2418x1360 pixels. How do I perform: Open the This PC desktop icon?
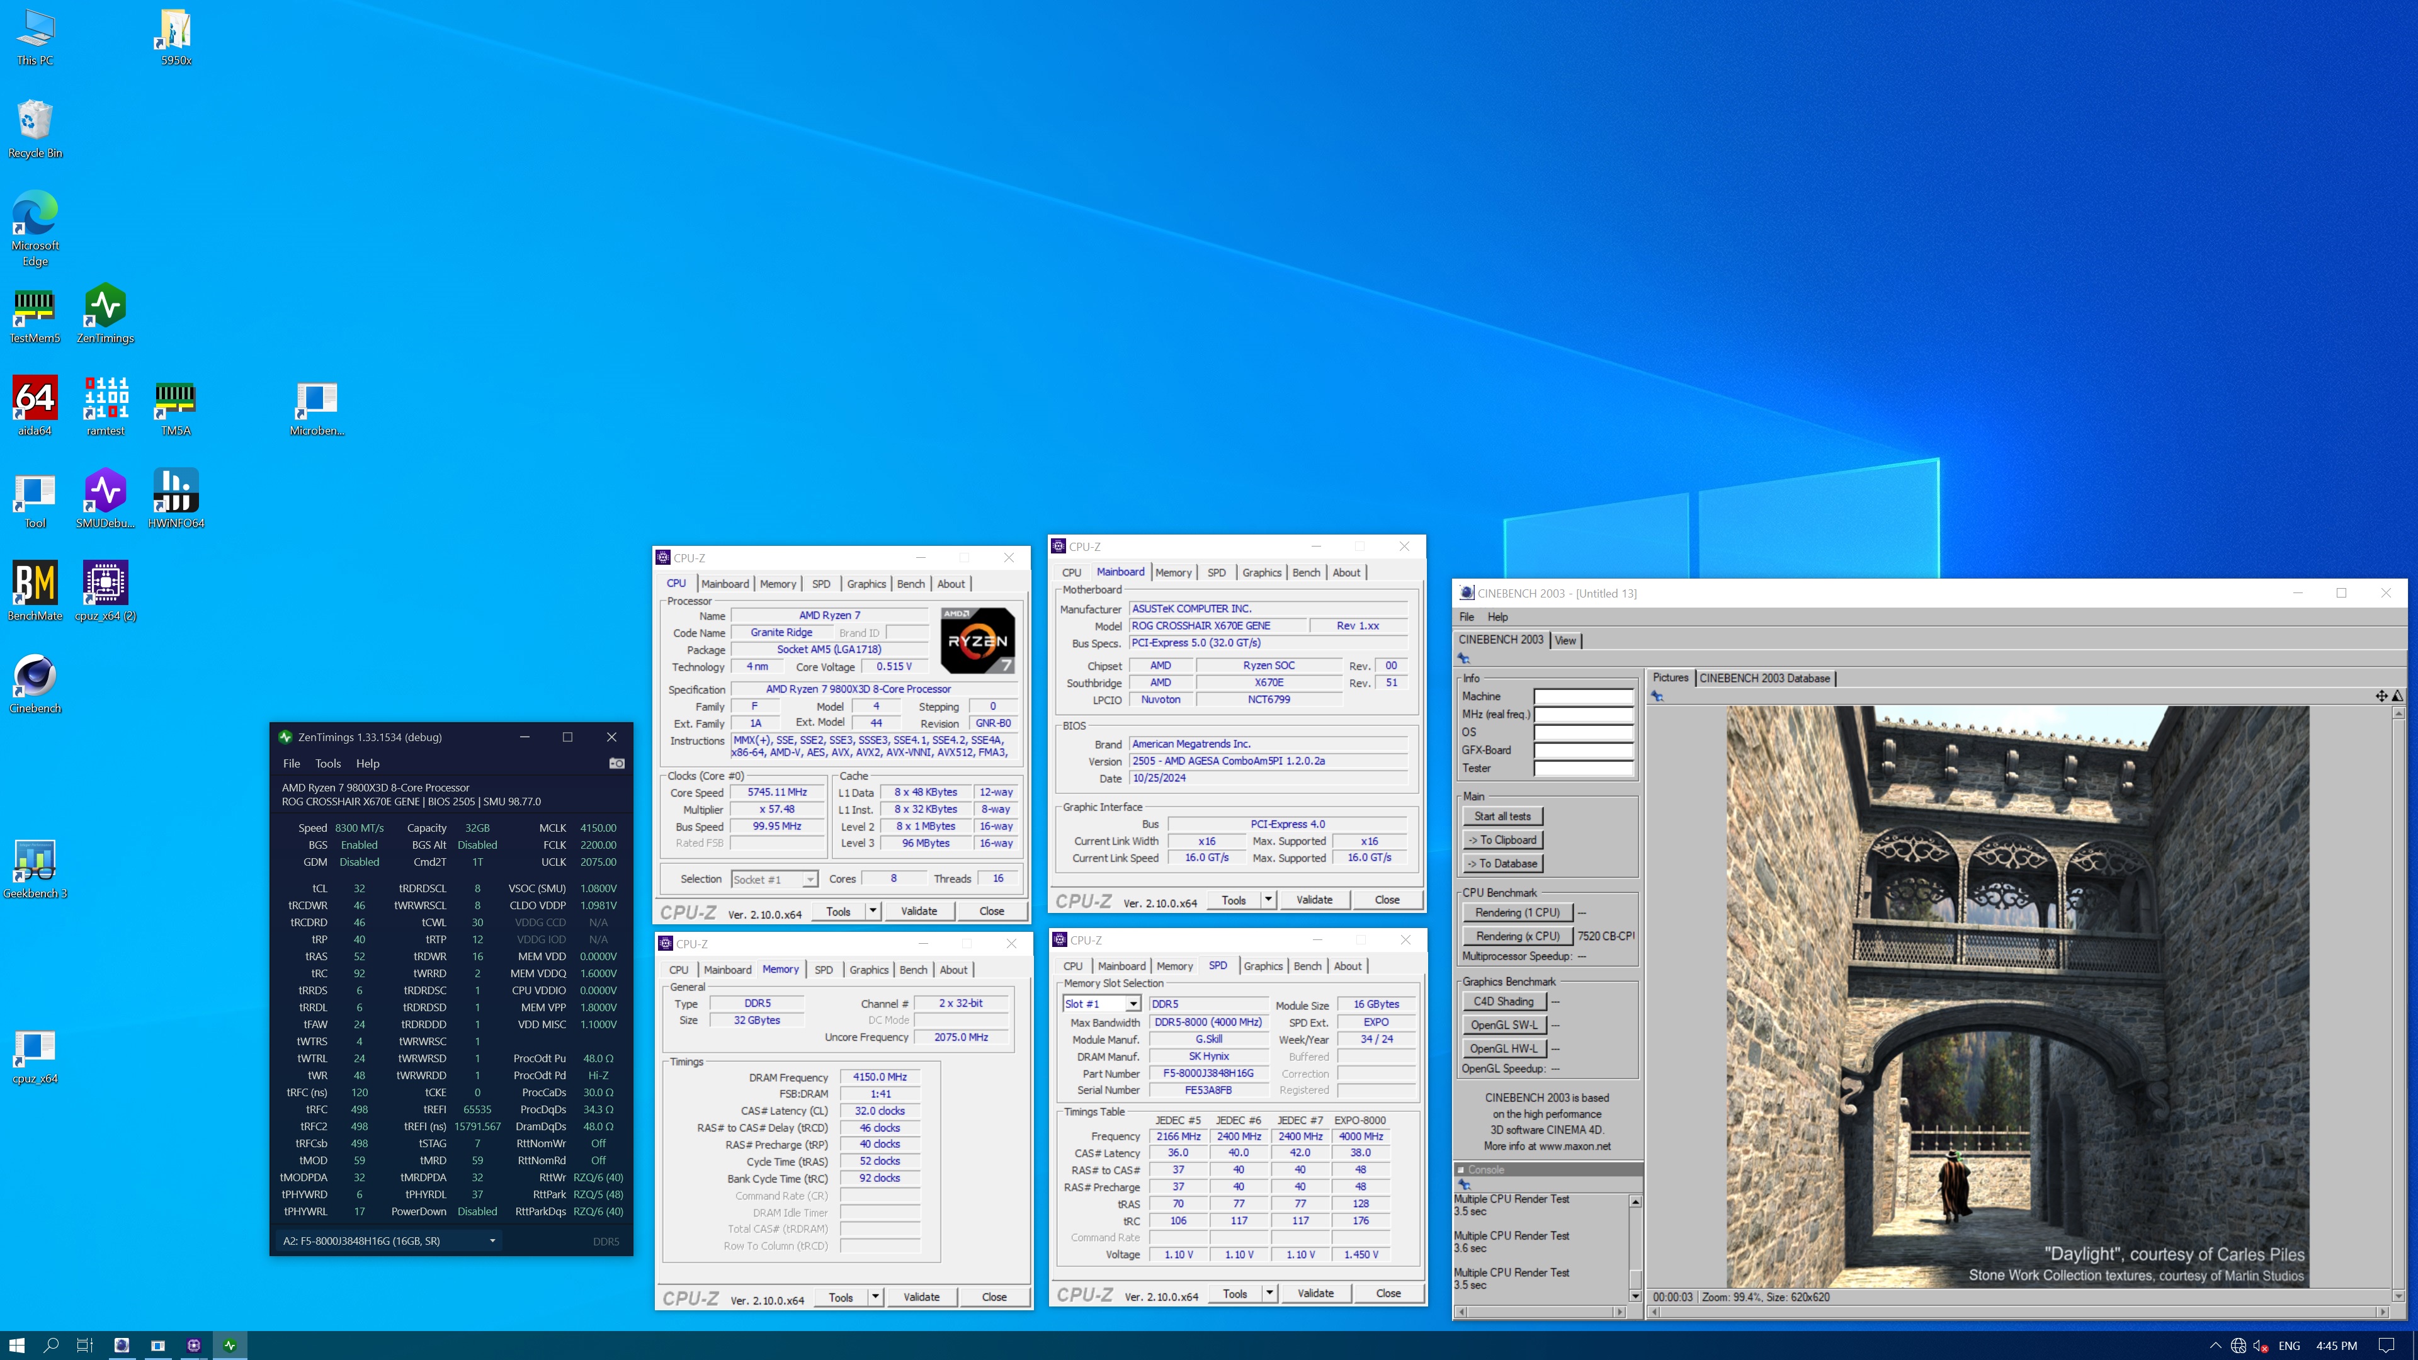[x=35, y=37]
